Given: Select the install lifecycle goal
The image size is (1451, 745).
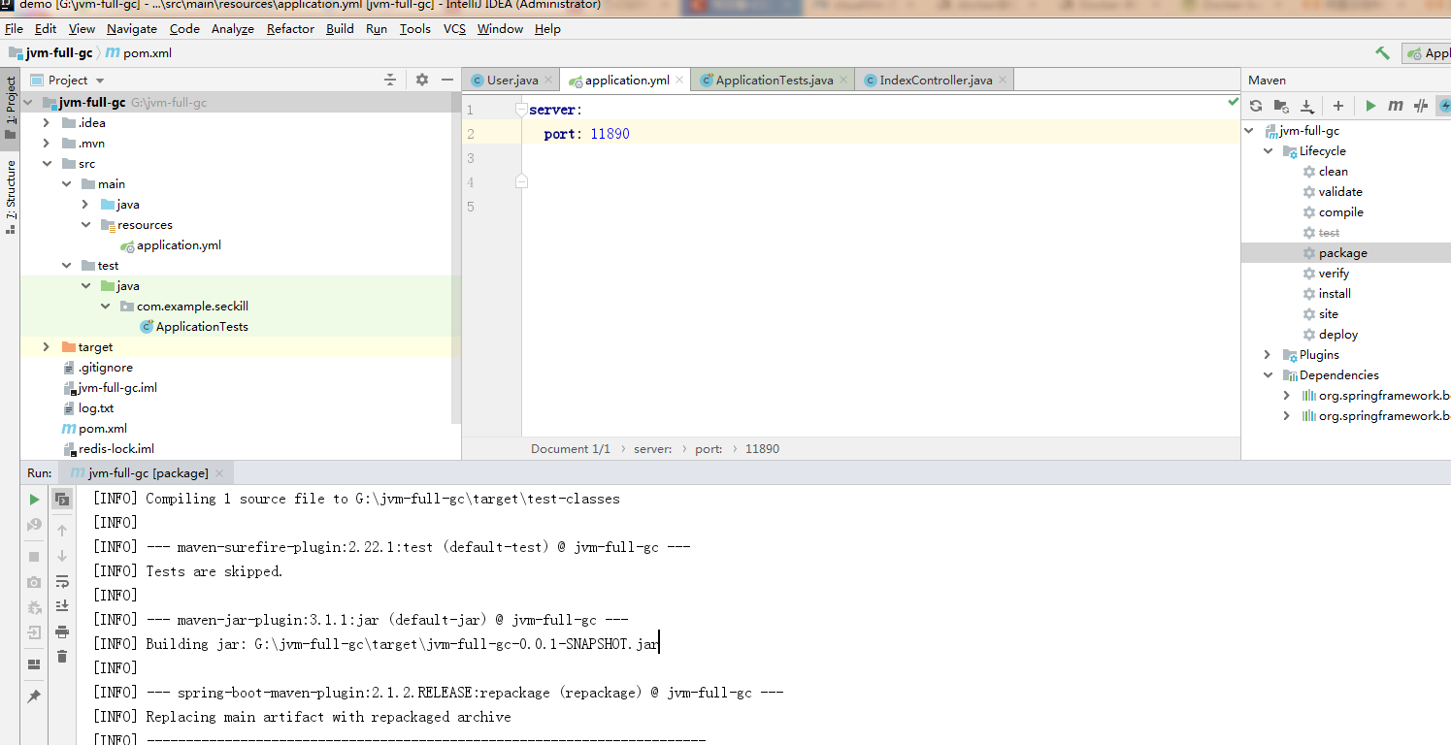Looking at the screenshot, I should point(1335,294).
